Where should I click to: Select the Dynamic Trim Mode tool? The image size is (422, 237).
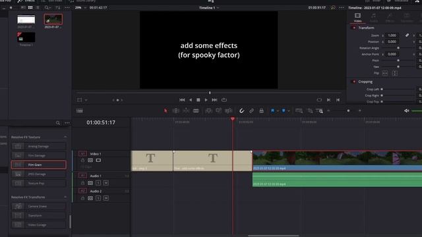click(x=186, y=111)
